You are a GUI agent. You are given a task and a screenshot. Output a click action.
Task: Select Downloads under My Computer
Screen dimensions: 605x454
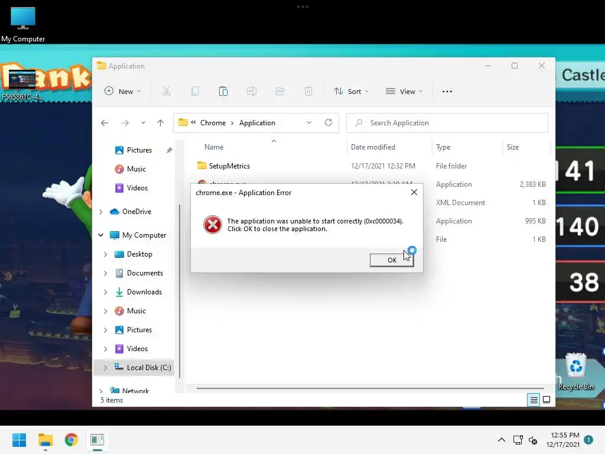(x=144, y=292)
